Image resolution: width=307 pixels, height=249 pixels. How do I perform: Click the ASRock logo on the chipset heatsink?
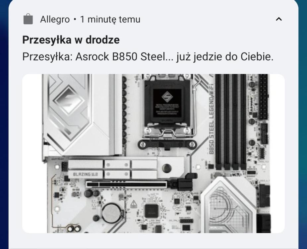[x=216, y=228]
